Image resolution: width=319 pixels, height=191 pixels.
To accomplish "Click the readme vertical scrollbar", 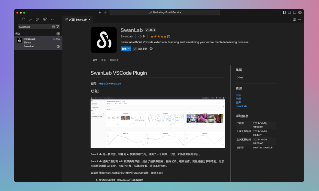I will (x=230, y=123).
